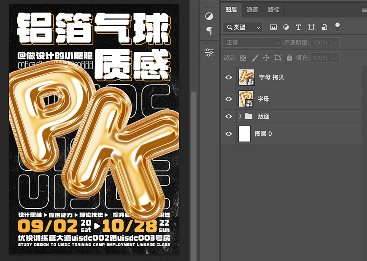367x261 pixels.
Task: Open the Paragraph panel icon
Action: (210, 31)
